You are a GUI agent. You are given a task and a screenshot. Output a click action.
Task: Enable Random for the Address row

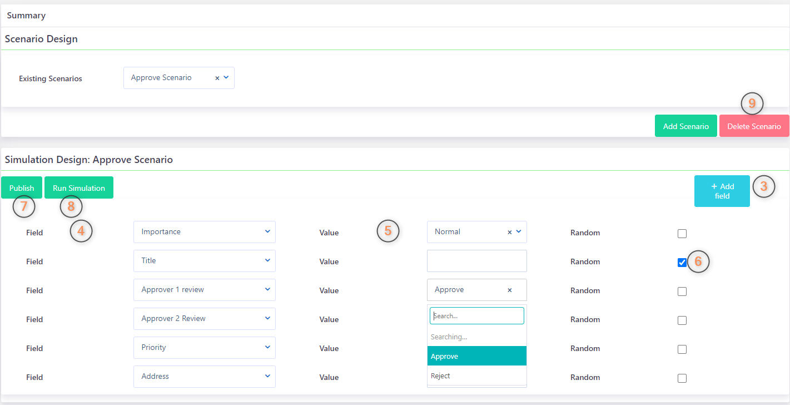(x=682, y=378)
